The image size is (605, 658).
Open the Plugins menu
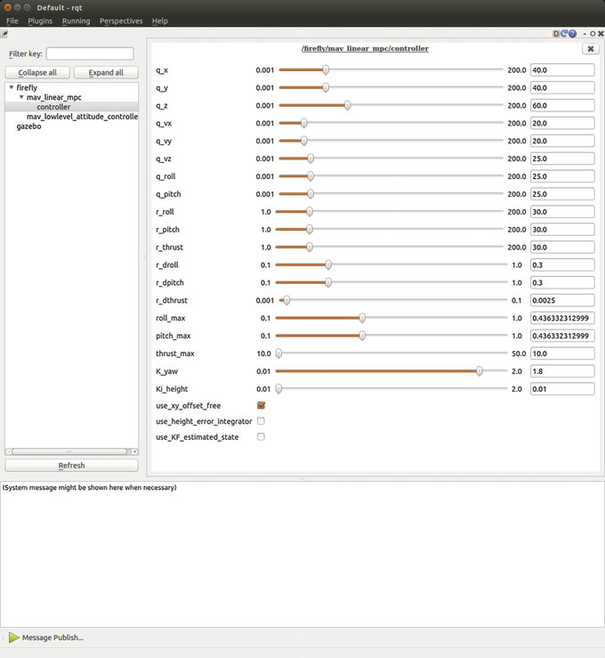click(x=40, y=21)
